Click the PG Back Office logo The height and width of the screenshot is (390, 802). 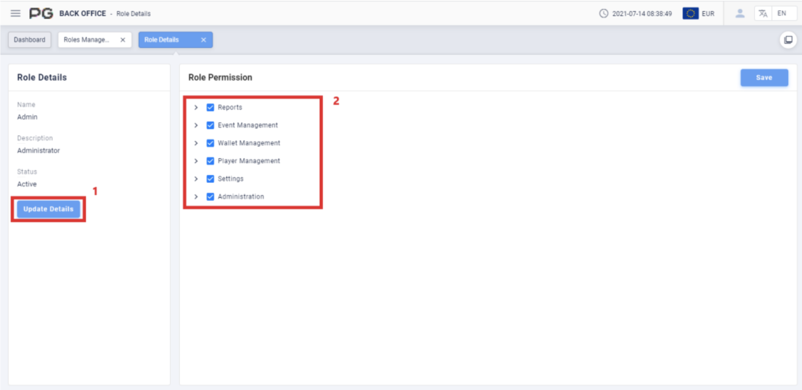tap(41, 13)
